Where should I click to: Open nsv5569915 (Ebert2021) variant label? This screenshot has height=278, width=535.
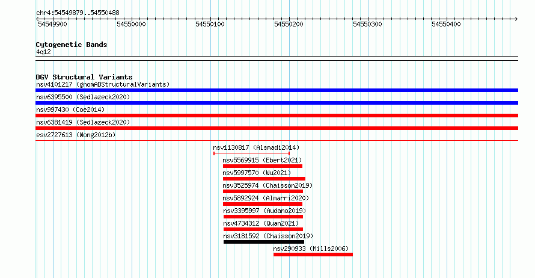(x=262, y=160)
